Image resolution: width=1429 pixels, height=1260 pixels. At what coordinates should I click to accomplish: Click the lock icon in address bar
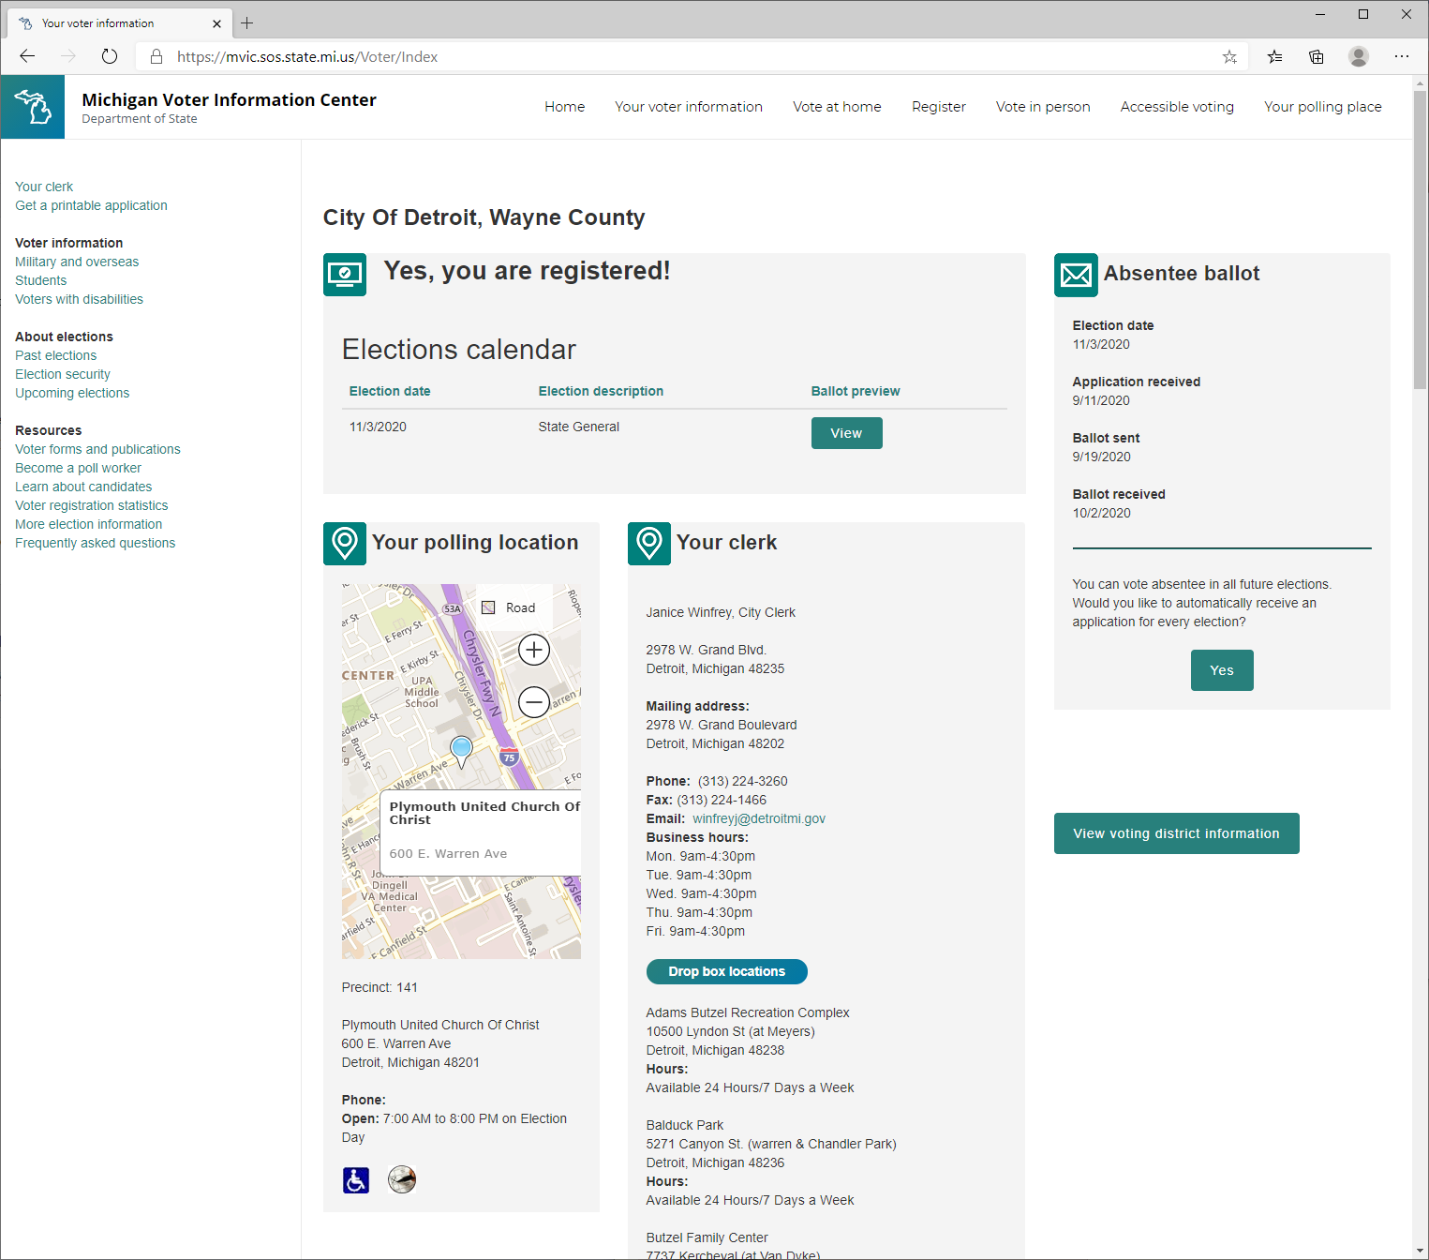(x=156, y=56)
